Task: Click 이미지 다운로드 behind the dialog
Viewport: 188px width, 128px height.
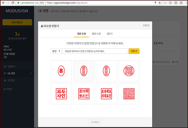Action: pos(161,62)
